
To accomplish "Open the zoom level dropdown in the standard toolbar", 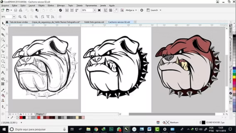I will point(95,10).
